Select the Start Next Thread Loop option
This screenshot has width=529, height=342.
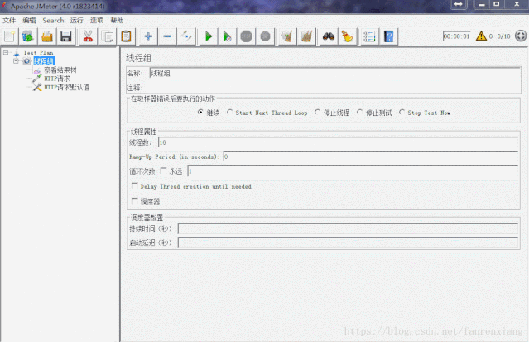(x=230, y=113)
